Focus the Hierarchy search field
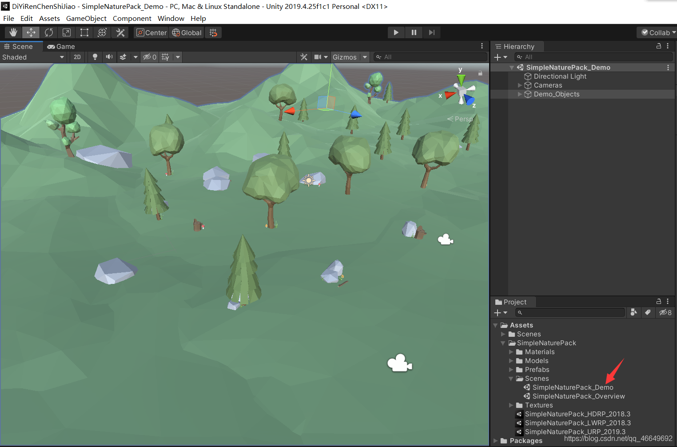 [x=593, y=57]
